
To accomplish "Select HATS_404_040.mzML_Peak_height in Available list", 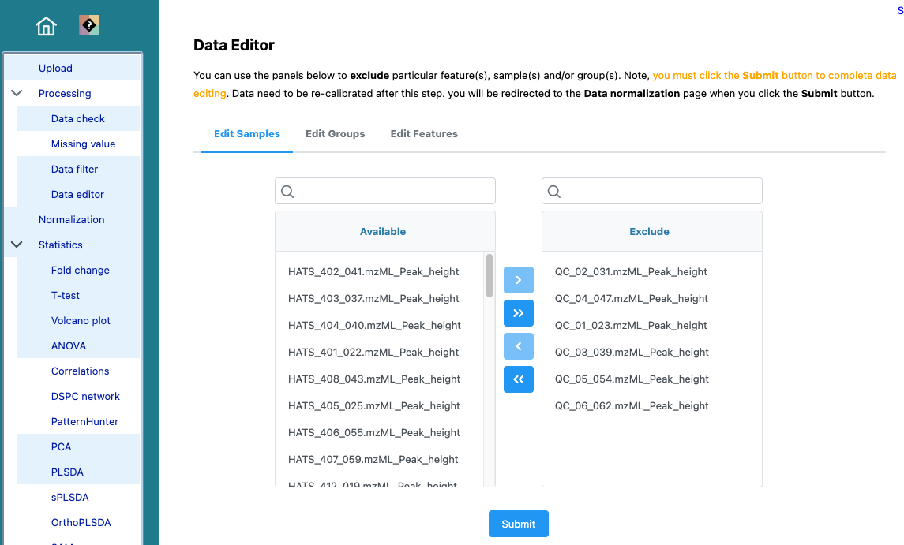I will pyautogui.click(x=375, y=326).
